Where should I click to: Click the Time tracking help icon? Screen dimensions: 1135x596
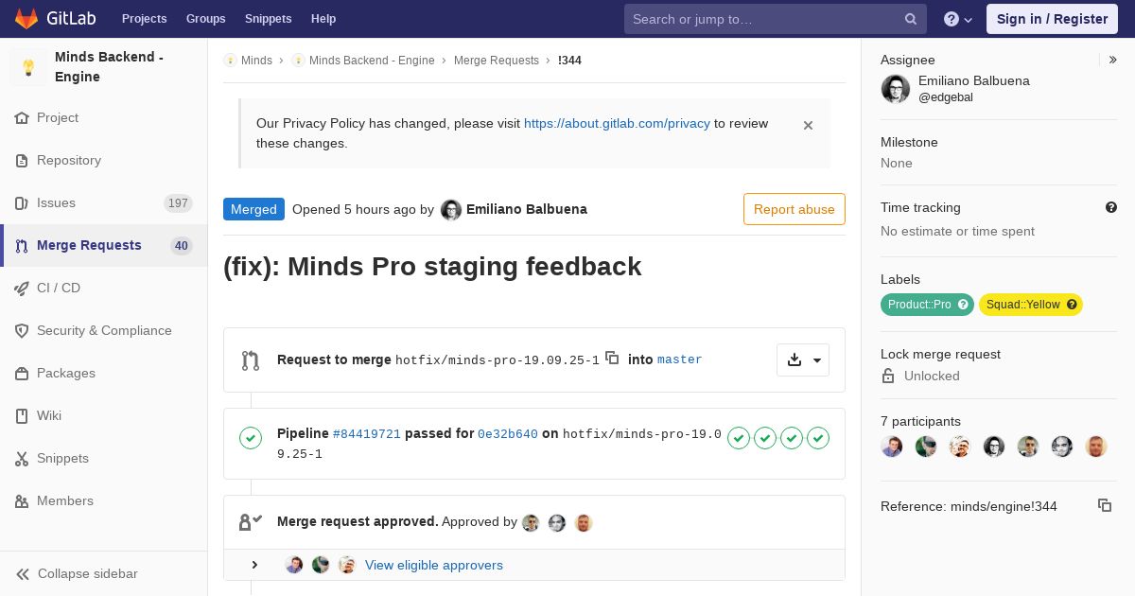click(x=1111, y=207)
